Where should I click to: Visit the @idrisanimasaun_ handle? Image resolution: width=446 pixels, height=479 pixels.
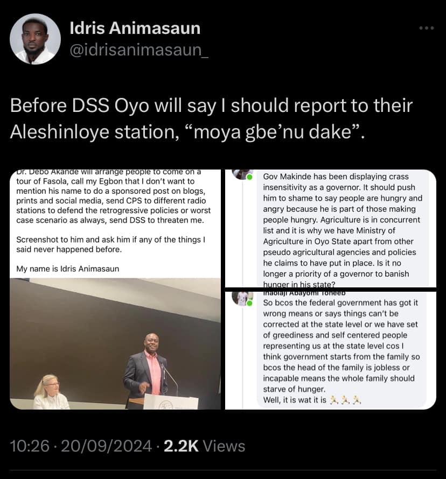coord(139,50)
